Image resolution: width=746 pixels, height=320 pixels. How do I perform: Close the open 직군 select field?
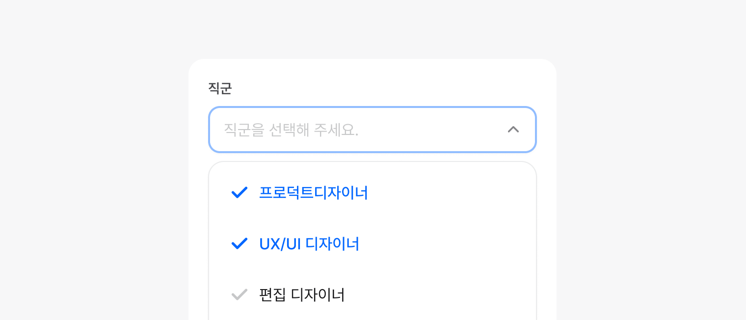(513, 130)
